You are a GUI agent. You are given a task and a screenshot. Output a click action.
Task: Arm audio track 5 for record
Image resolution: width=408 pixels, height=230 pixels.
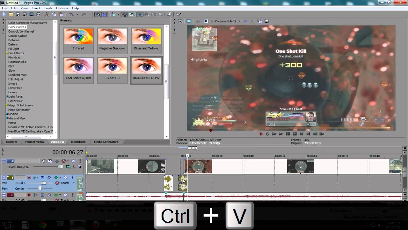pos(29,178)
